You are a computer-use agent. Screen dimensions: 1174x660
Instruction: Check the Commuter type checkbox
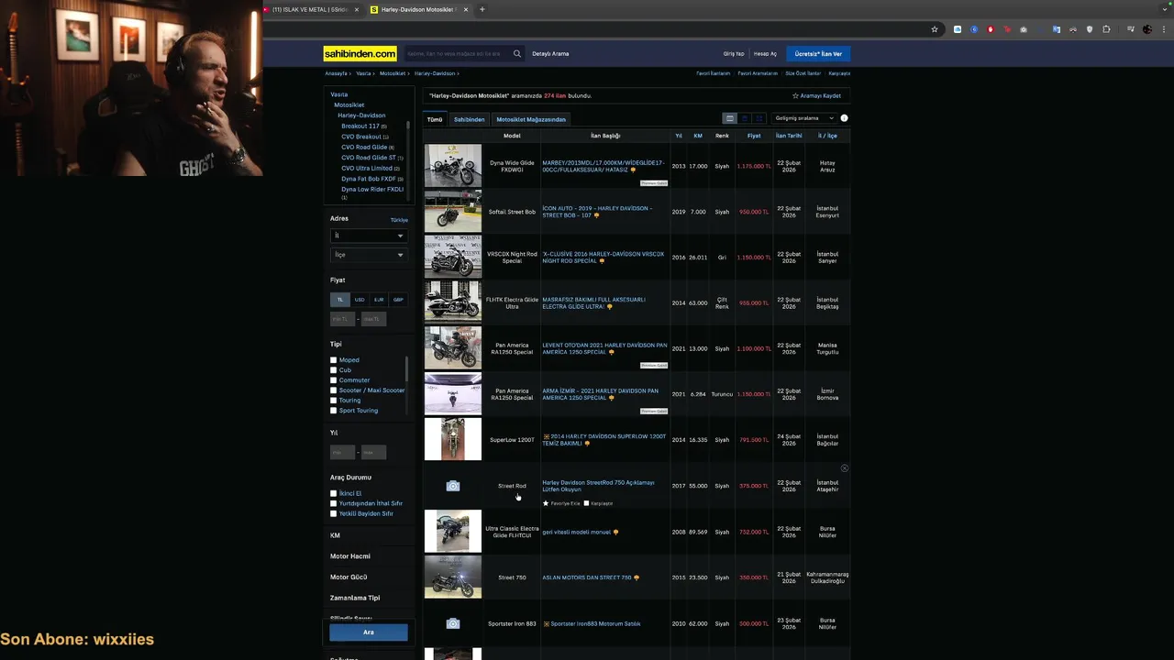(x=334, y=380)
